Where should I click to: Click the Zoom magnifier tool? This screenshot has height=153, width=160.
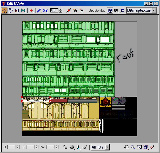pos(133,147)
